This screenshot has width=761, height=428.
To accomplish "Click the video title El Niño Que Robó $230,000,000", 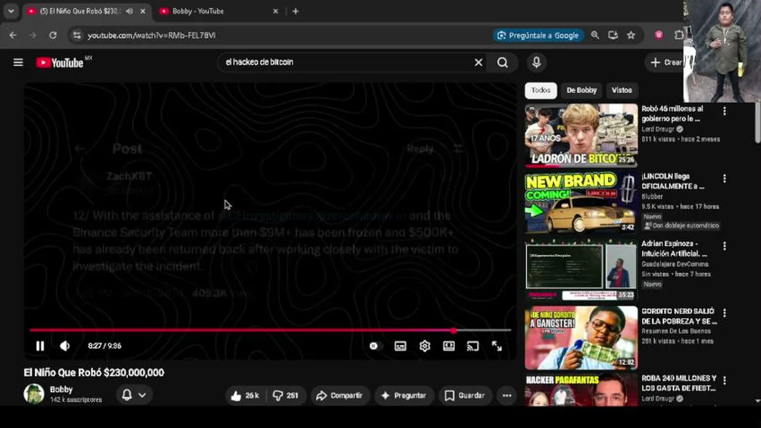I will click(94, 373).
